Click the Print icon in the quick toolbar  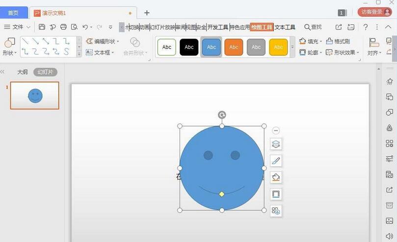(x=63, y=27)
